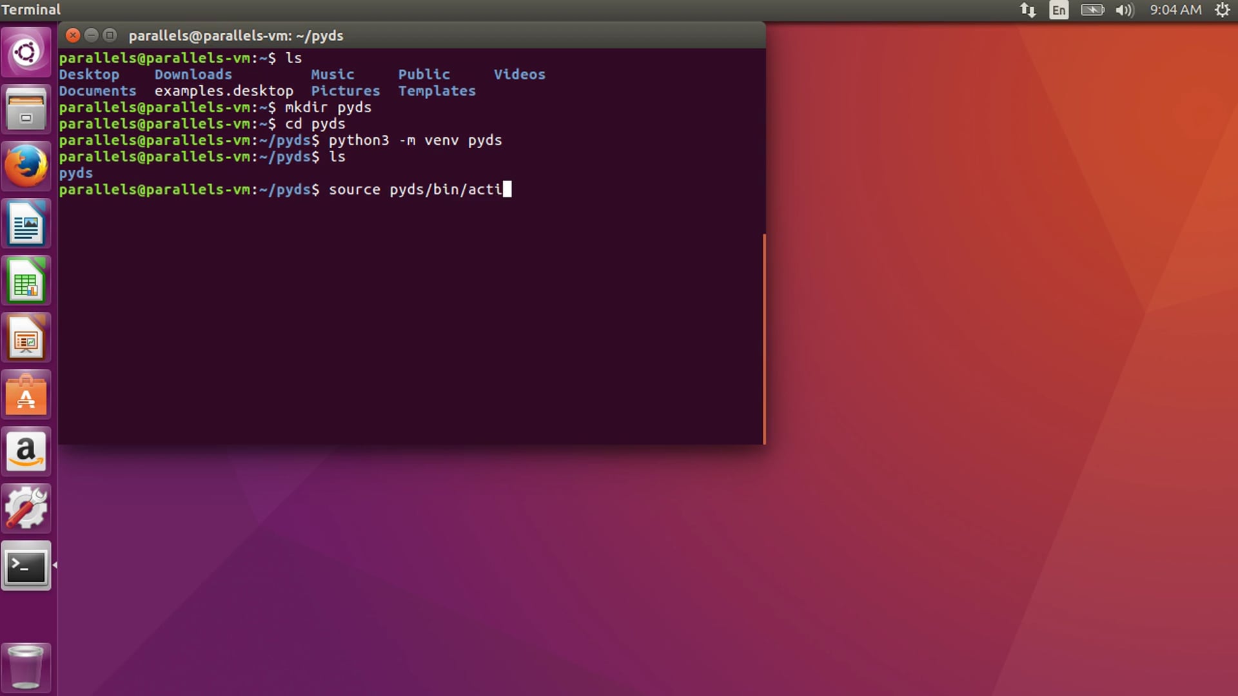The height and width of the screenshot is (696, 1238).
Task: Click the keyboard arrows indicator in the panel
Action: click(x=1029, y=10)
